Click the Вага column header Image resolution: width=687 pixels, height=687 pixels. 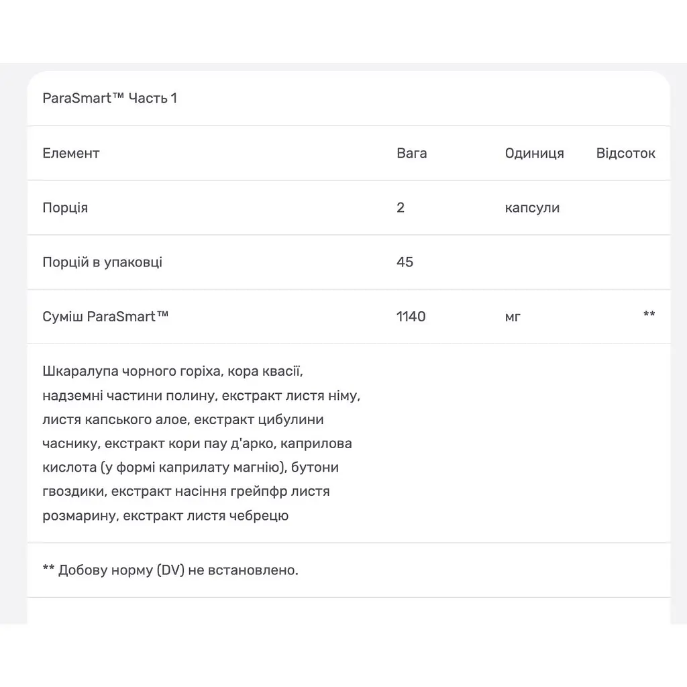(x=411, y=153)
